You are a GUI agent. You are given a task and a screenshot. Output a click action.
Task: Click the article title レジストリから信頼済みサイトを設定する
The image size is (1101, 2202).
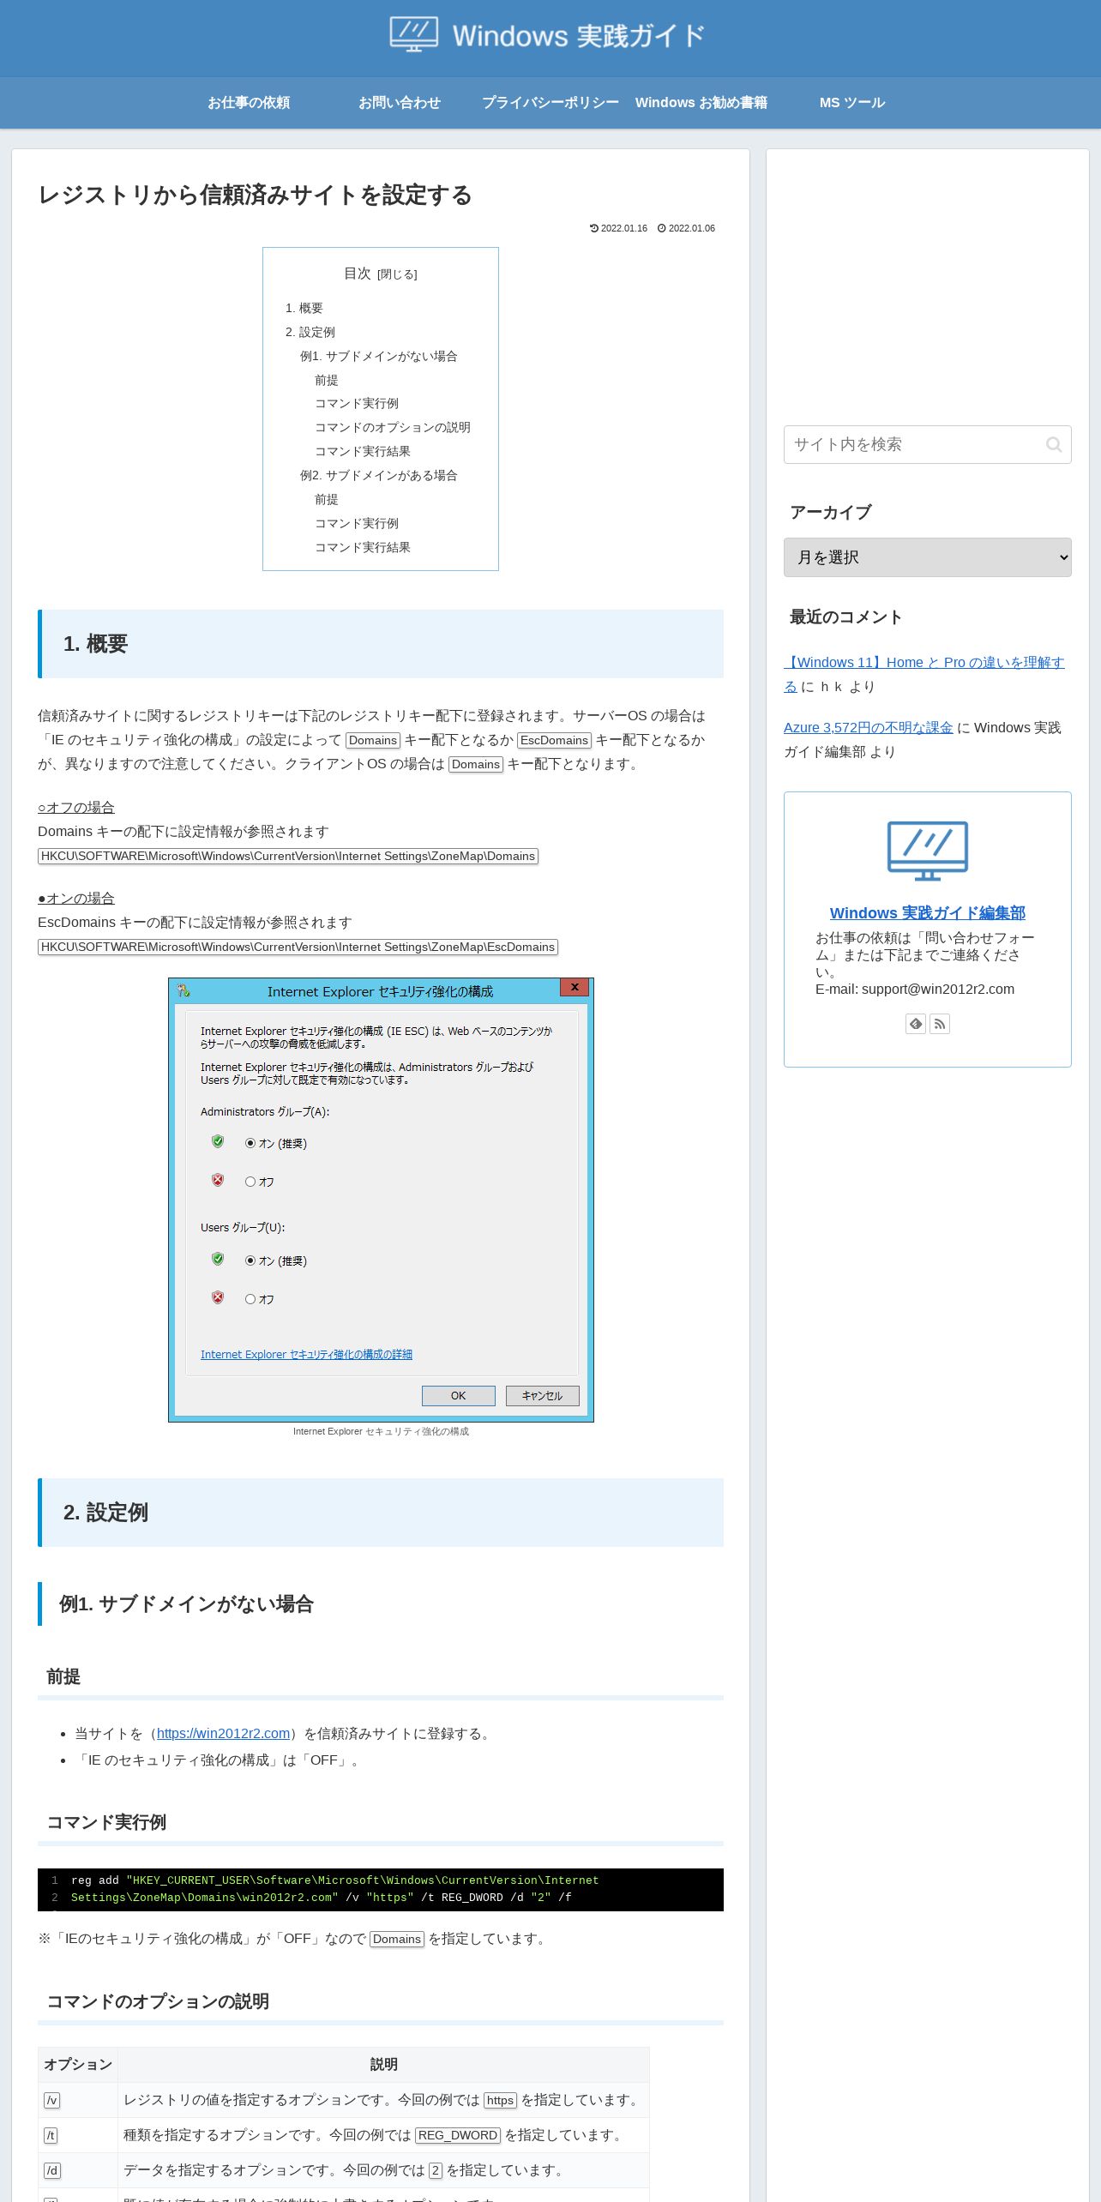(x=255, y=196)
